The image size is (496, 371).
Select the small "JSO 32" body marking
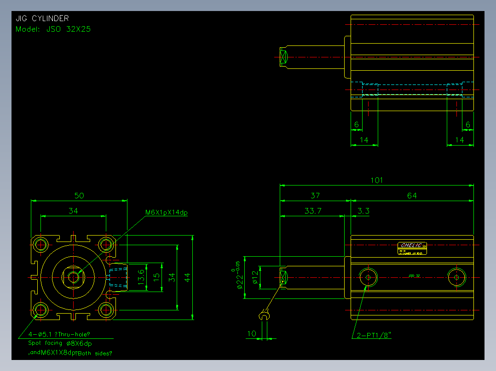[x=414, y=275]
